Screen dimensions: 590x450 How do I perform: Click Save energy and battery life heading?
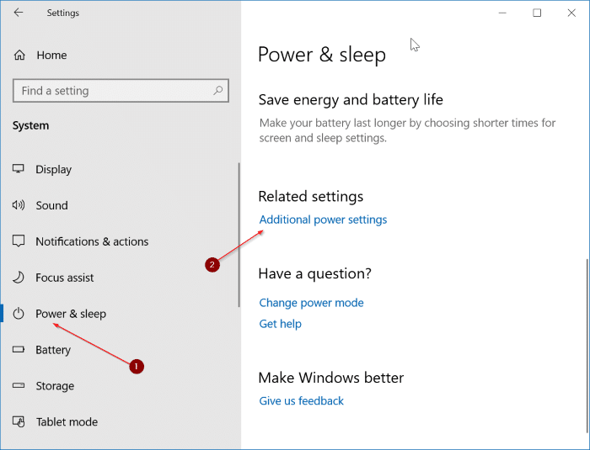[x=351, y=100]
